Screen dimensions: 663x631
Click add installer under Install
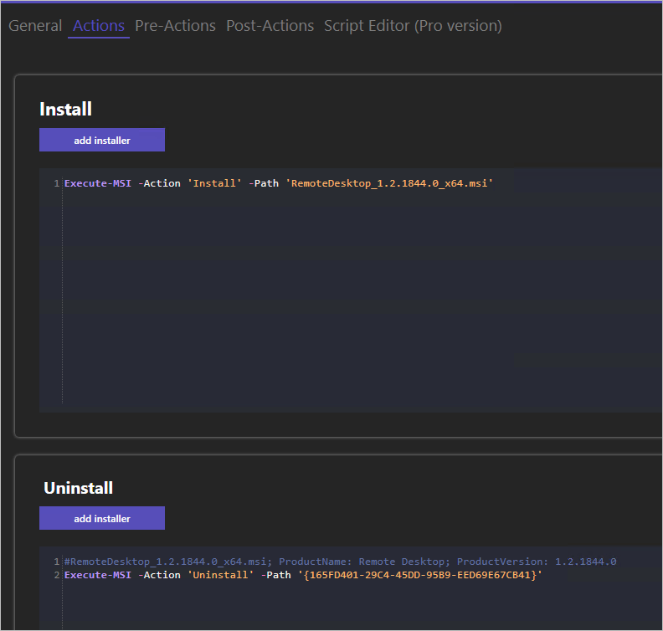102,140
